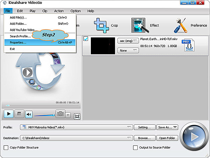Click the Browse... button
This screenshot has width=210, height=158.
coord(145,138)
